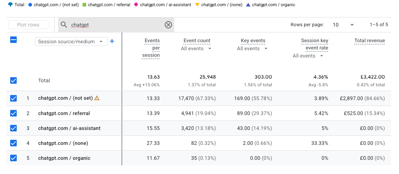Click the 33.33% session key event rate cell
This screenshot has width=399, height=174.
pyautogui.click(x=320, y=143)
